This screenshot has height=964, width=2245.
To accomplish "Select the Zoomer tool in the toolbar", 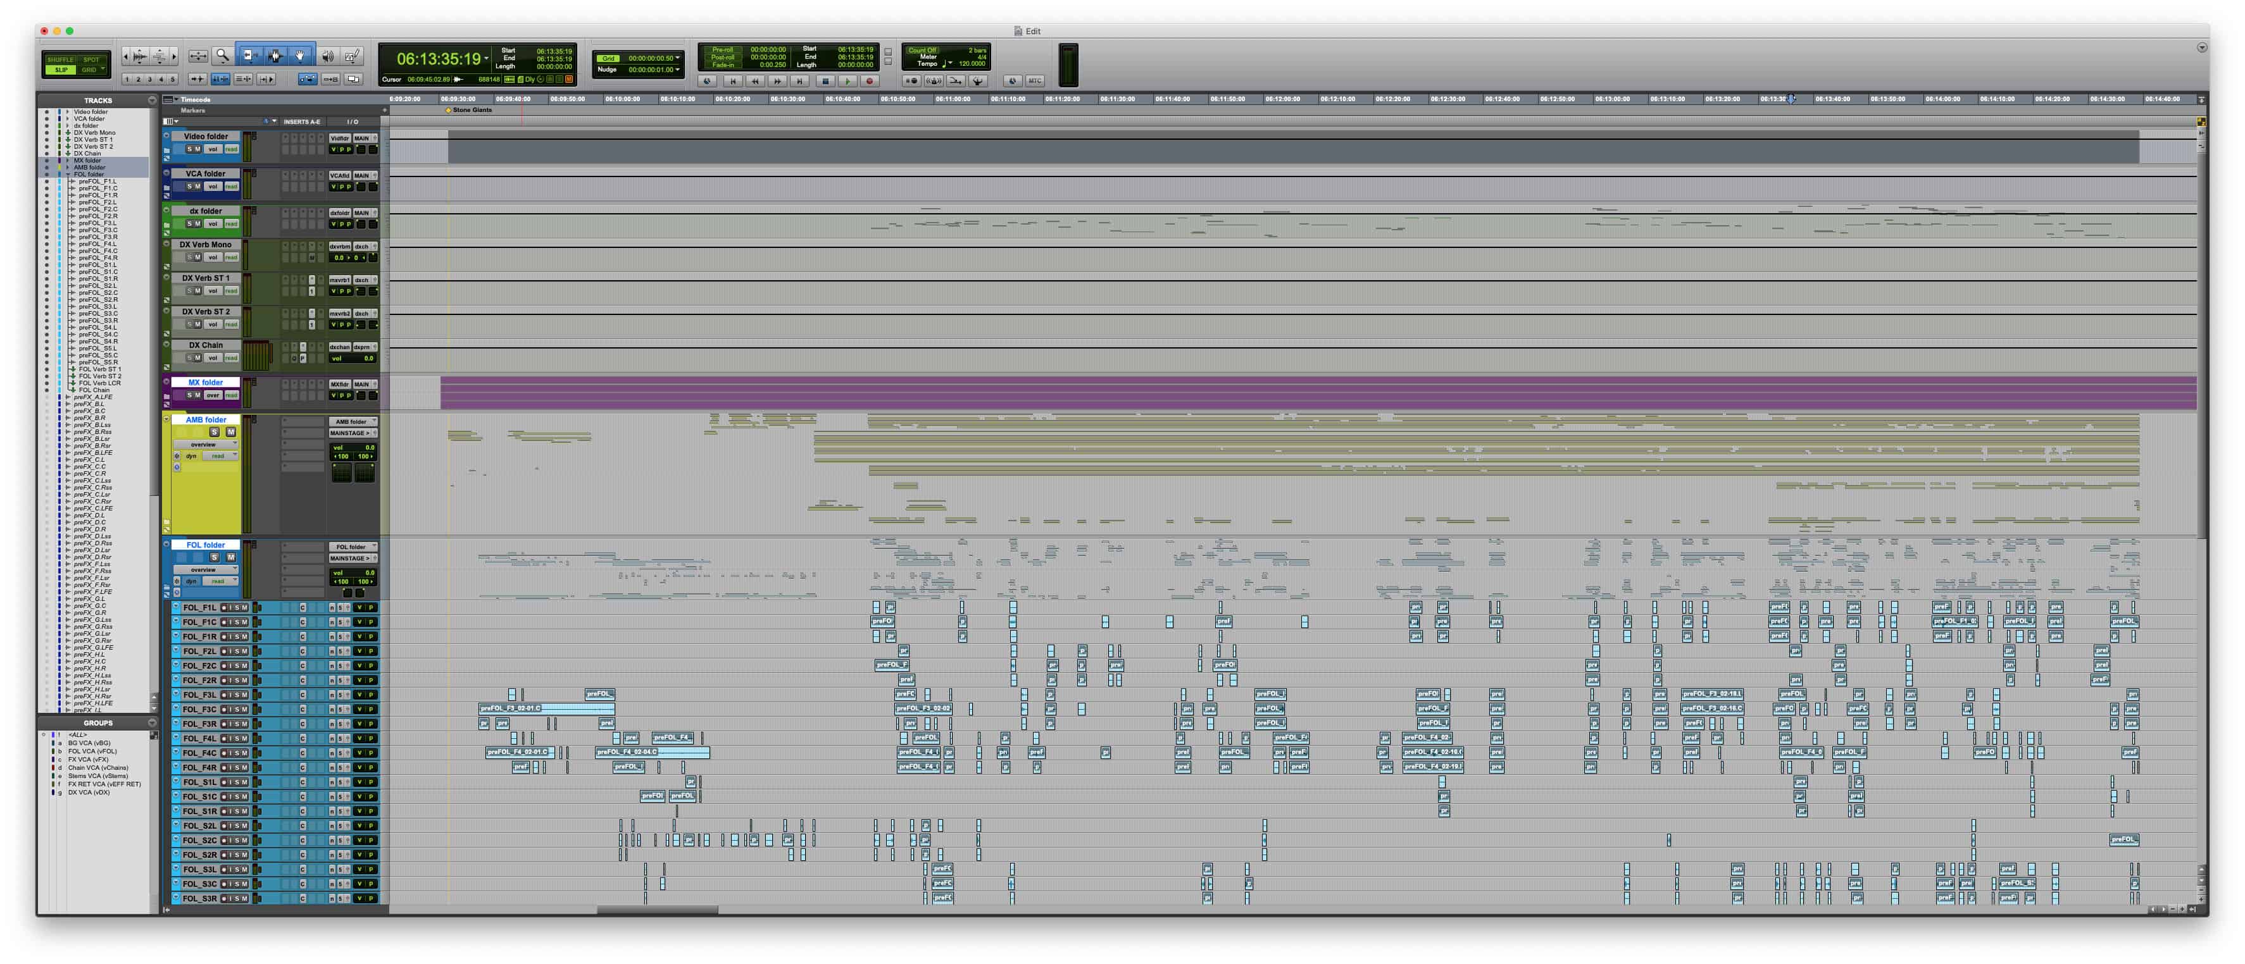I will click(222, 56).
